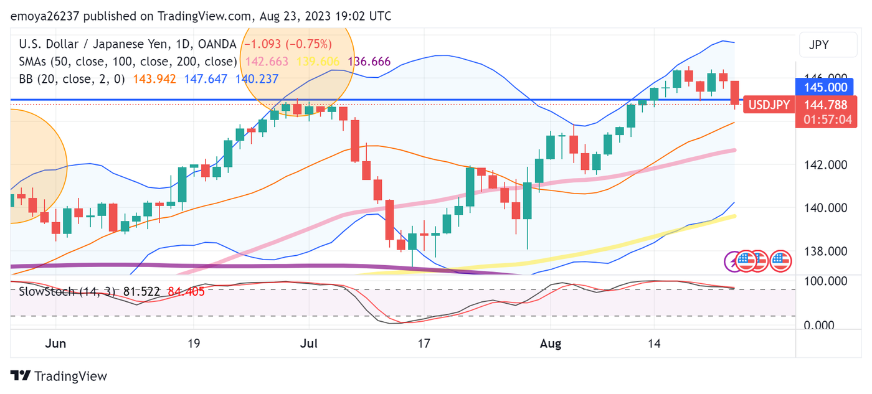Click the pink 142.663 SMA 50 value
The height and width of the screenshot is (394, 872).
pos(267,62)
